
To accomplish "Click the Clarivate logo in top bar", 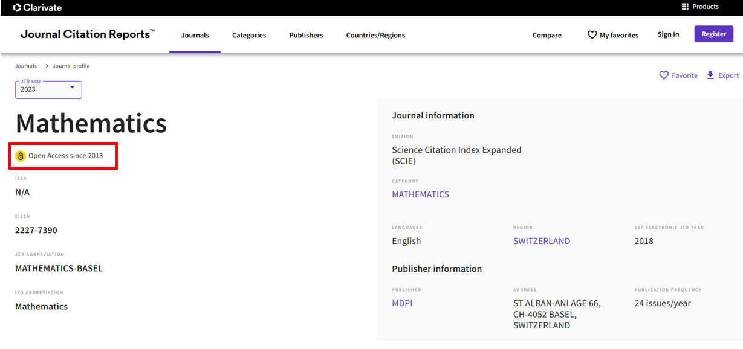I will (x=37, y=8).
